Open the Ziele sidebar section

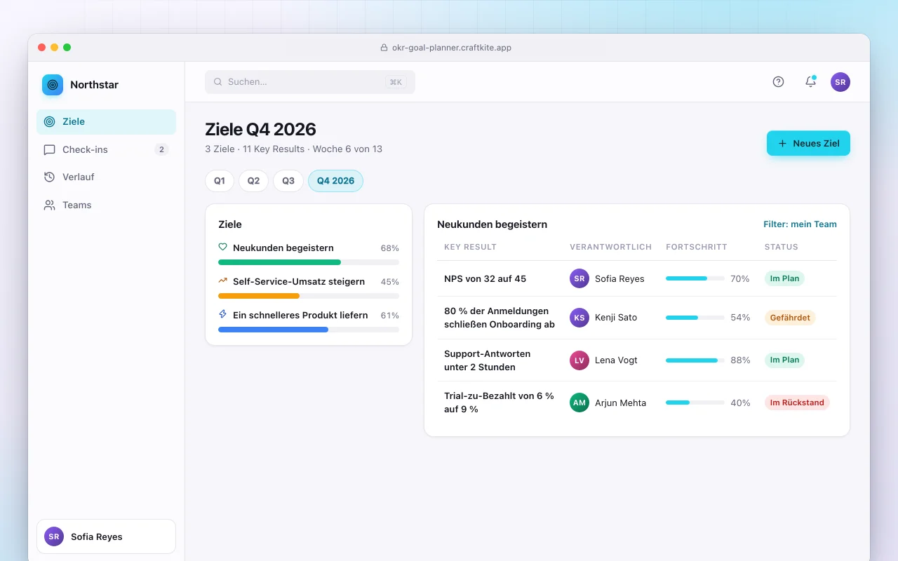[106, 121]
